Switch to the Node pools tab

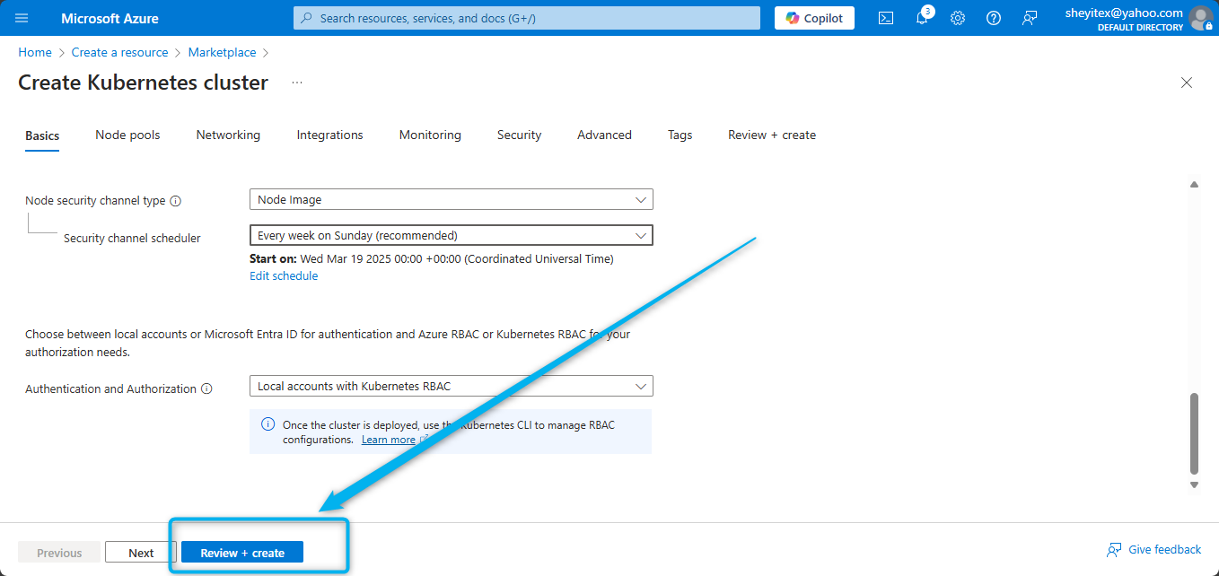(127, 135)
